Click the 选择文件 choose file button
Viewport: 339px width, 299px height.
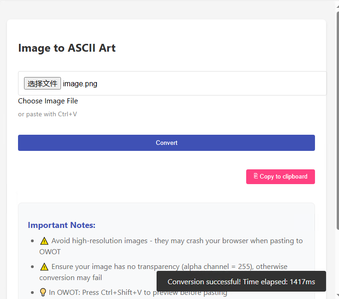[42, 84]
